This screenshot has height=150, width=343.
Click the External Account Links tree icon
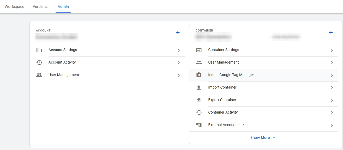point(199,125)
